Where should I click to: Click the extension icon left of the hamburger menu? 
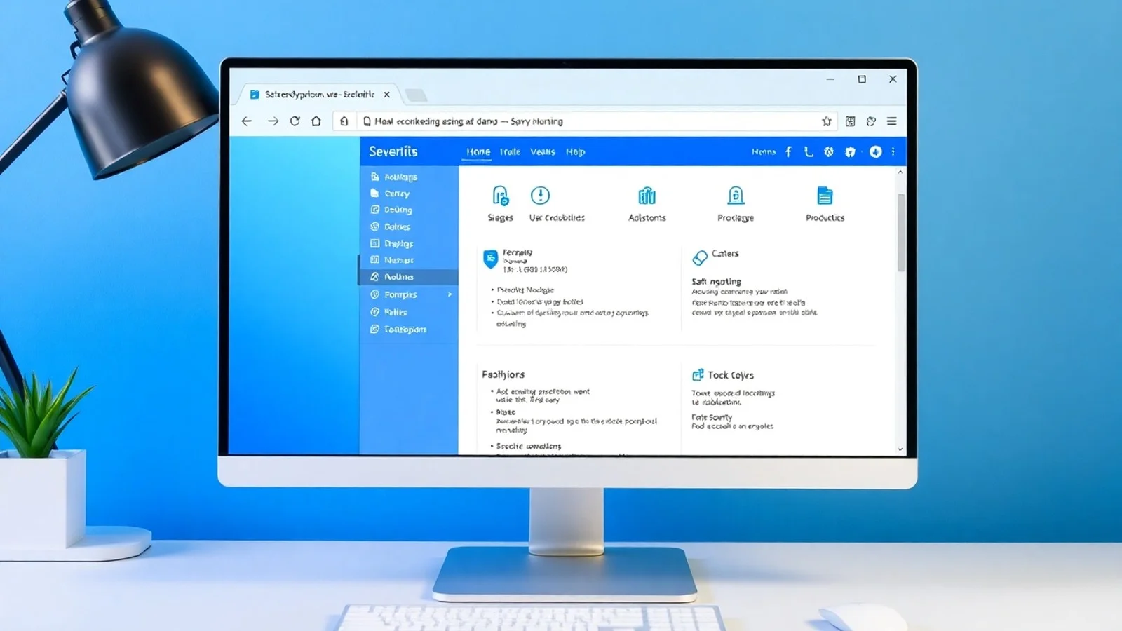(x=871, y=121)
